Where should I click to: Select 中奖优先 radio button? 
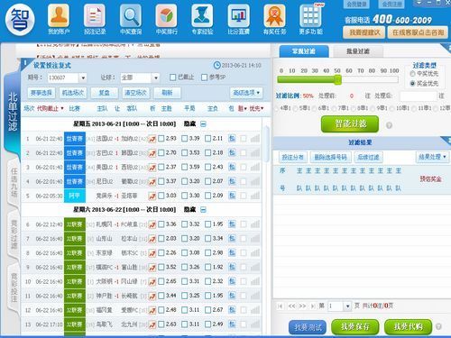point(412,74)
